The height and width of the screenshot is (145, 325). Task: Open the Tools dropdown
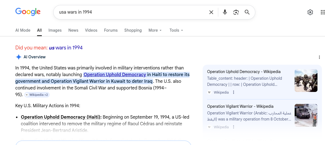pos(176,30)
